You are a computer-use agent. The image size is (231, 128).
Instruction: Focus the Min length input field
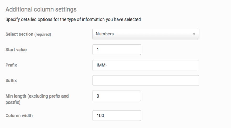tap(117, 96)
